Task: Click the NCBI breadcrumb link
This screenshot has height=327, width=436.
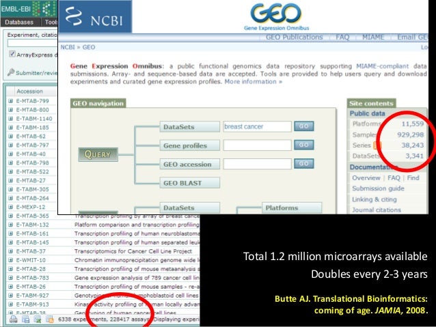Action: pos(68,47)
